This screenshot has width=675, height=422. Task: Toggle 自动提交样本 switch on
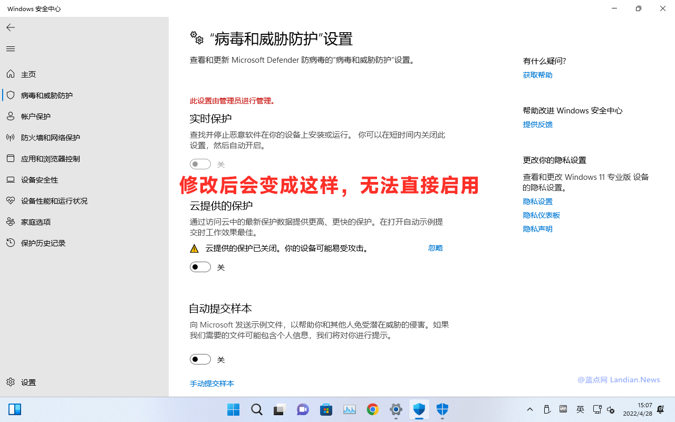tap(200, 359)
